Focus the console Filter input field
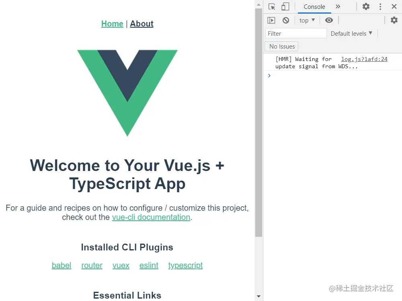The height and width of the screenshot is (301, 402). (296, 34)
